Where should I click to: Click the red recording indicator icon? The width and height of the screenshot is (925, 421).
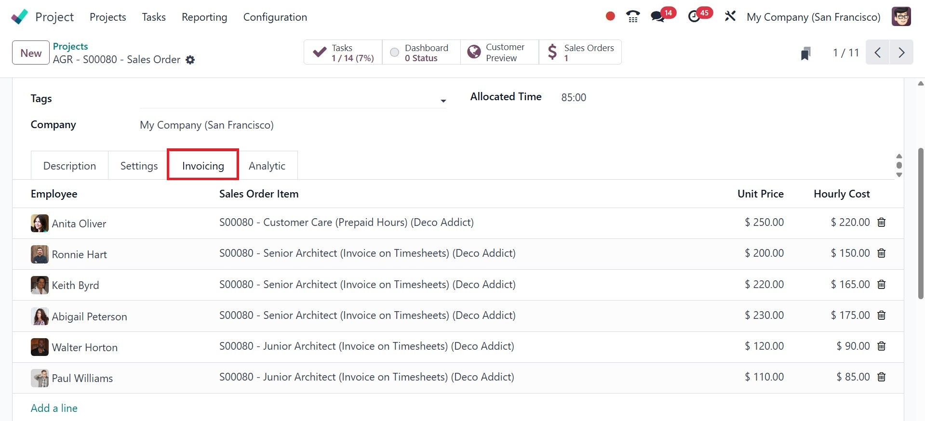(610, 16)
